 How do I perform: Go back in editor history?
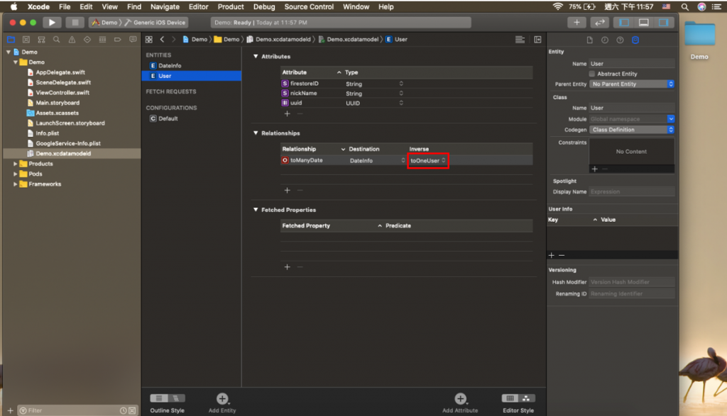(x=162, y=40)
